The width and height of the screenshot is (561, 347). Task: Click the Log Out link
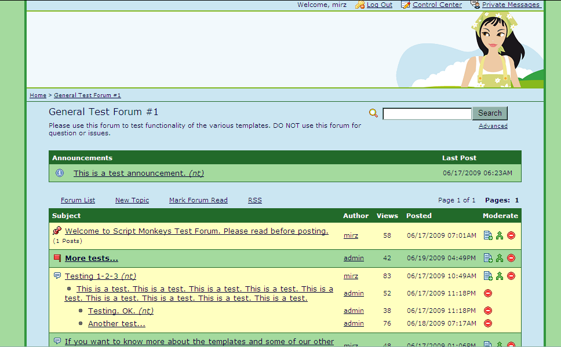point(379,5)
